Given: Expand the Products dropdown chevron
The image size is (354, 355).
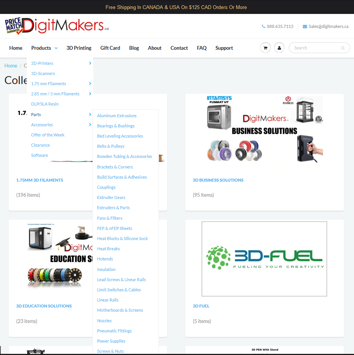Looking at the screenshot, I should pyautogui.click(x=56, y=48).
